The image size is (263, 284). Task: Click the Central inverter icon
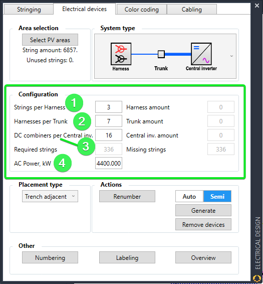point(201,54)
